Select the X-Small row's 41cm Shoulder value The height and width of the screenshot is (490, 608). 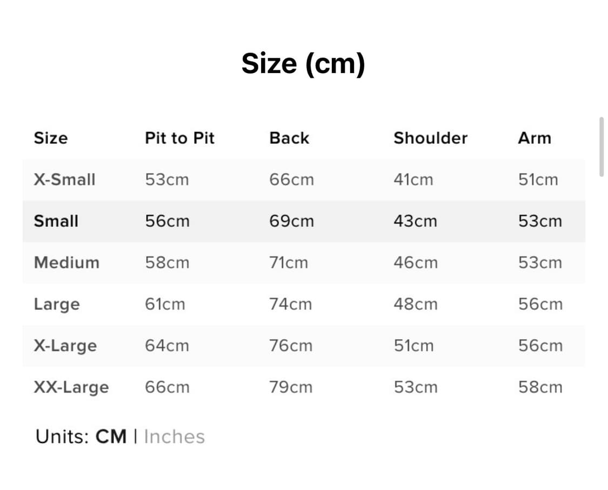pyautogui.click(x=413, y=180)
